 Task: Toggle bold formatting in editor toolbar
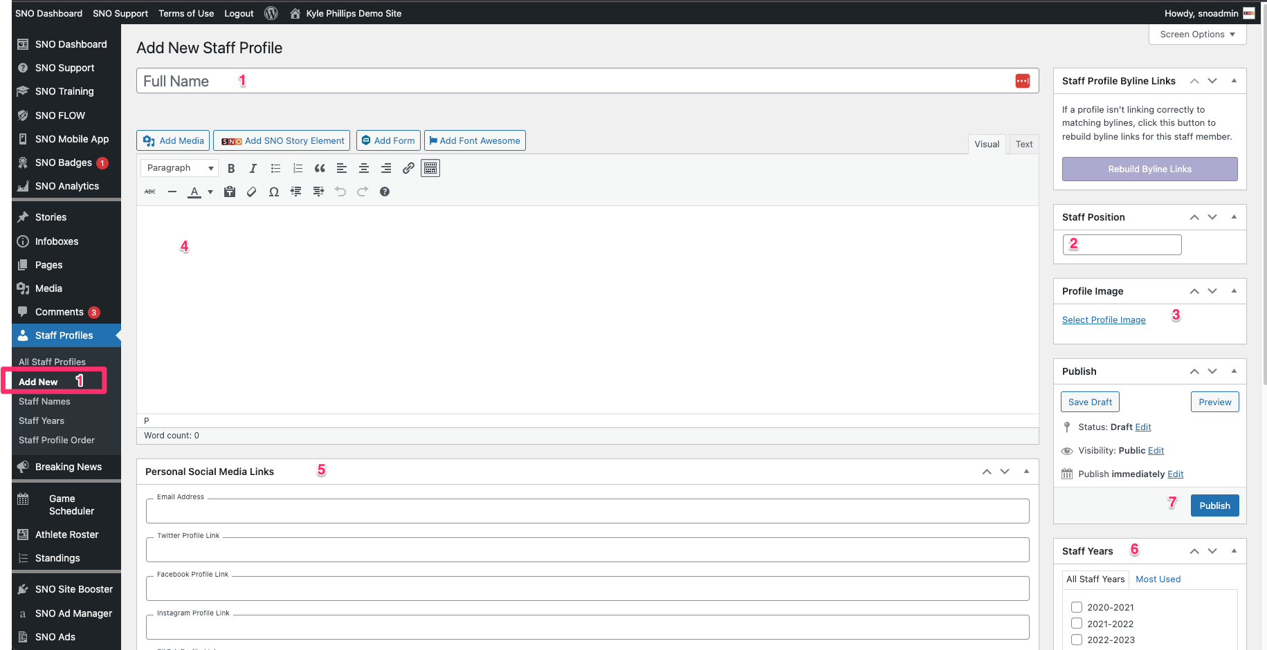pyautogui.click(x=231, y=168)
